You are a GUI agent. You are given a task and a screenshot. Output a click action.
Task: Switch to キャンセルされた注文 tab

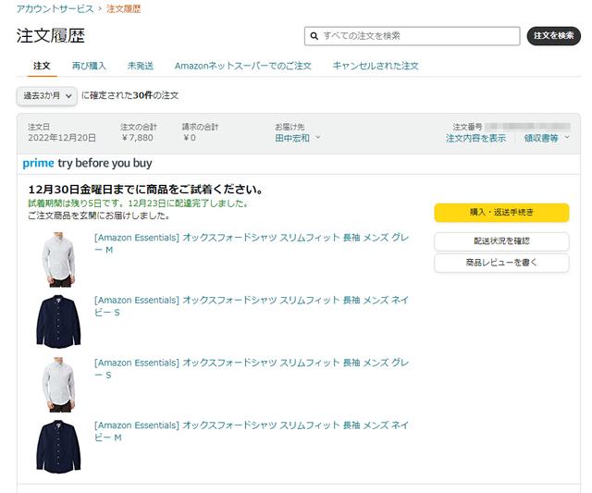(376, 66)
